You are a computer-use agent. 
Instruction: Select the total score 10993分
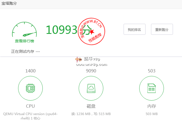point(67,30)
